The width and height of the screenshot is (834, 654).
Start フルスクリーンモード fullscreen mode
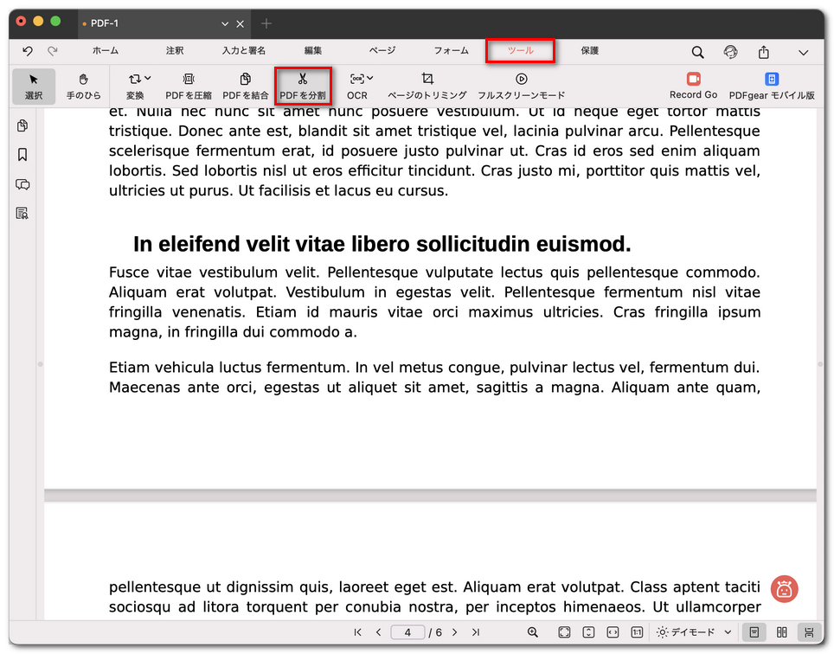[521, 87]
